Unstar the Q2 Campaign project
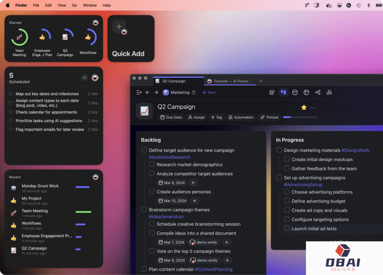Screen dimensions: 383x275 [x=304, y=107]
